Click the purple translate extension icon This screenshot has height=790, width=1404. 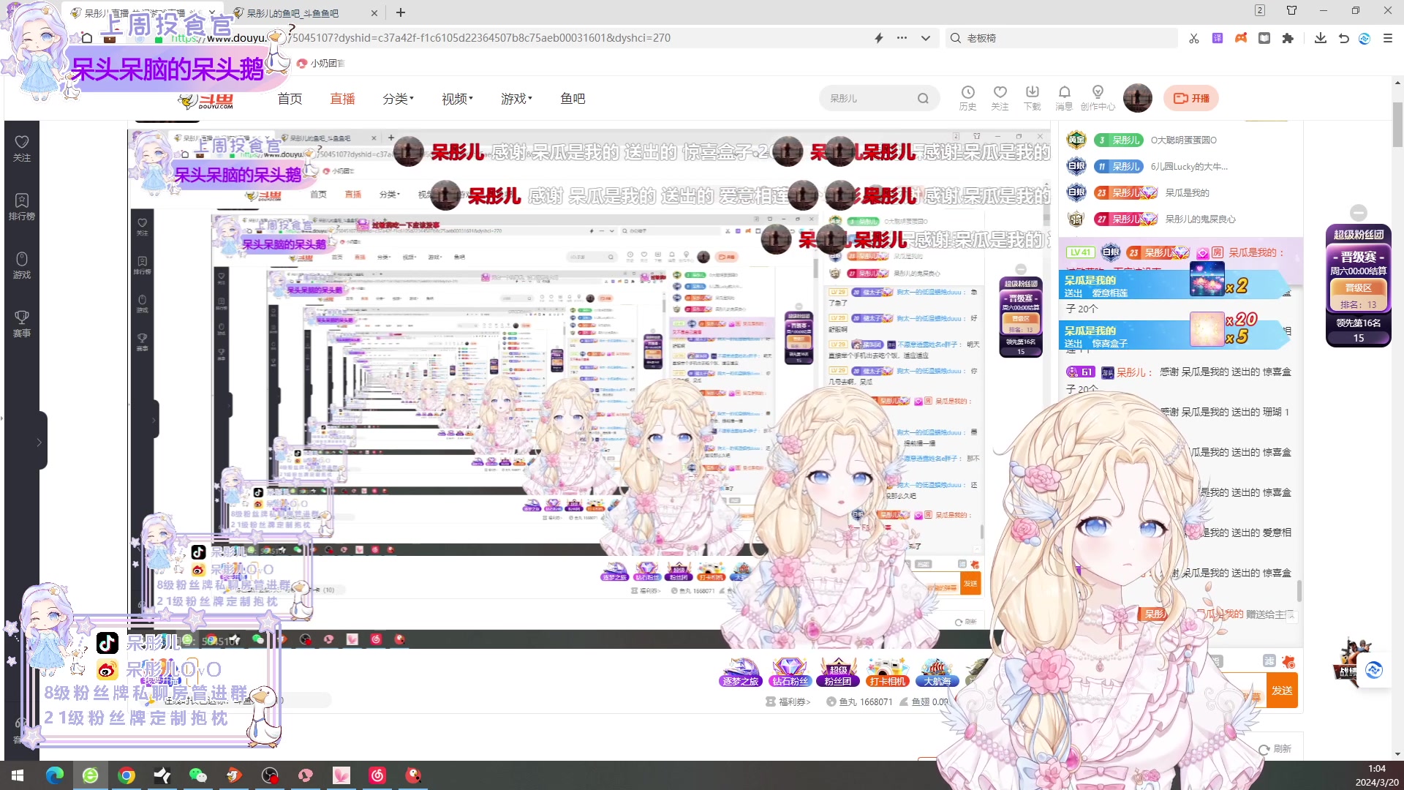point(1218,38)
